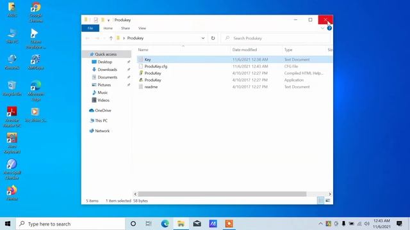Open the orange recorder app on taskbar
Image resolution: width=410 pixels, height=230 pixels.
229,224
